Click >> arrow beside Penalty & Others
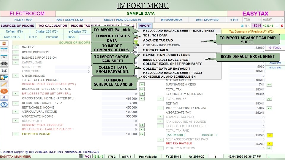The width and height of the screenshot is (285, 160). pos(269,148)
